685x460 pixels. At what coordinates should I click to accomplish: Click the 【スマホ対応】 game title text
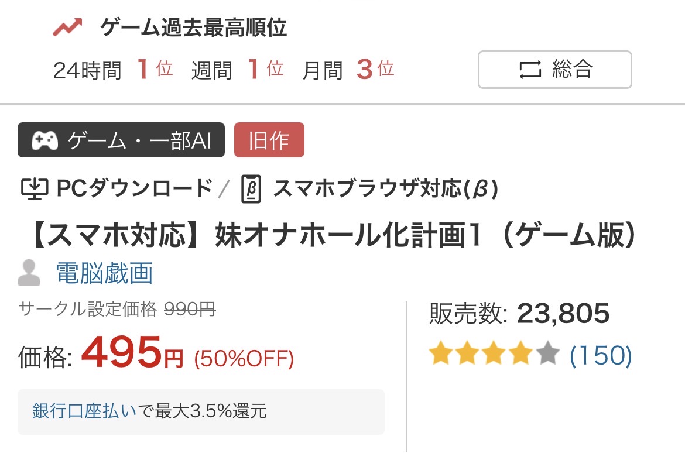pos(333,235)
